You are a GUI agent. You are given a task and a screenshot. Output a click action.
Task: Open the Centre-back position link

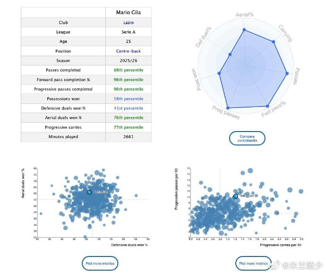click(x=129, y=51)
